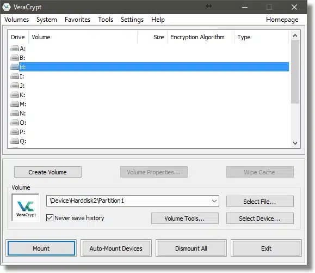This screenshot has width=315, height=273.
Task: Open Volume Tools
Action: tap(185, 219)
